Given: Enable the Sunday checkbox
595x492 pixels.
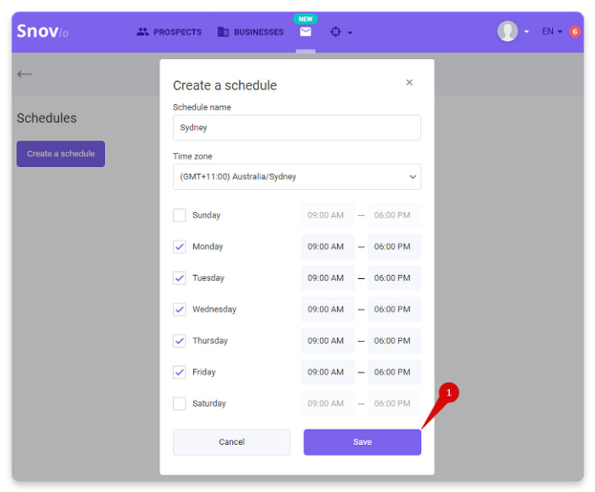Looking at the screenshot, I should pos(180,215).
